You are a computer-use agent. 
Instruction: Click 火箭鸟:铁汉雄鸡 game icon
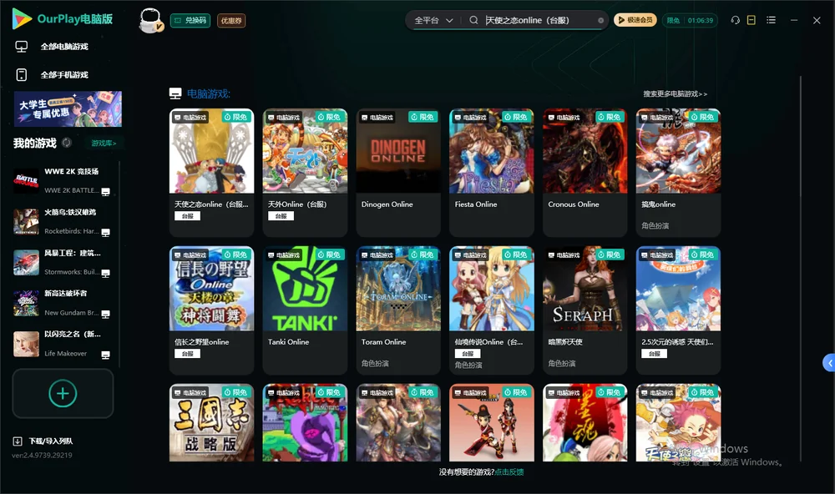point(26,221)
